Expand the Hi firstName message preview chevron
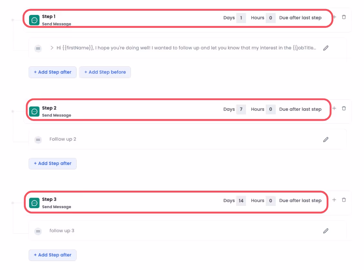The width and height of the screenshot is (364, 270). tap(52, 48)
